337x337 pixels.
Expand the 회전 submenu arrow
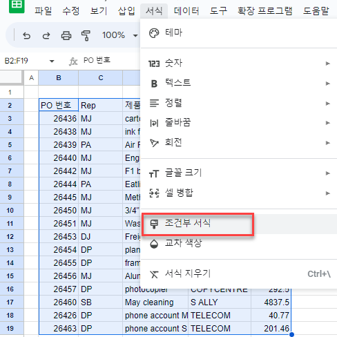tap(328, 143)
